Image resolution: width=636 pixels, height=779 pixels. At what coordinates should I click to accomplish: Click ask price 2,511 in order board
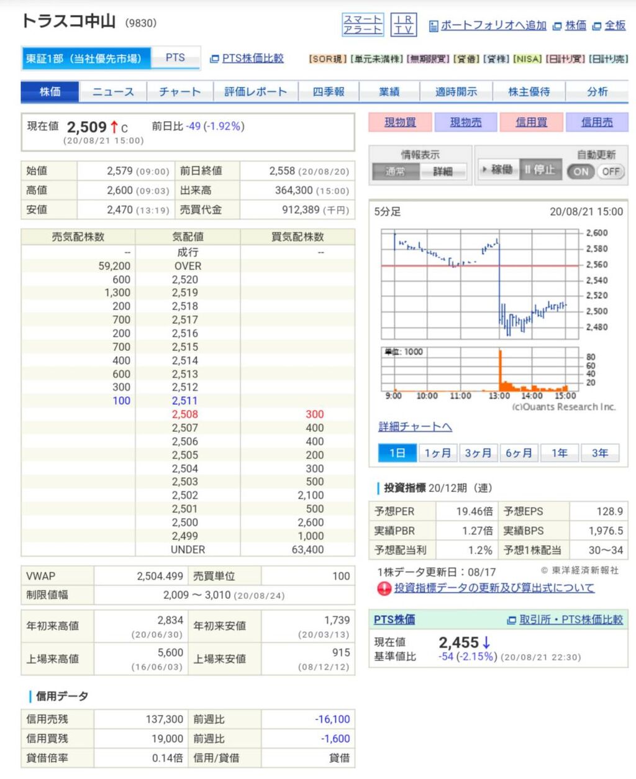[185, 401]
